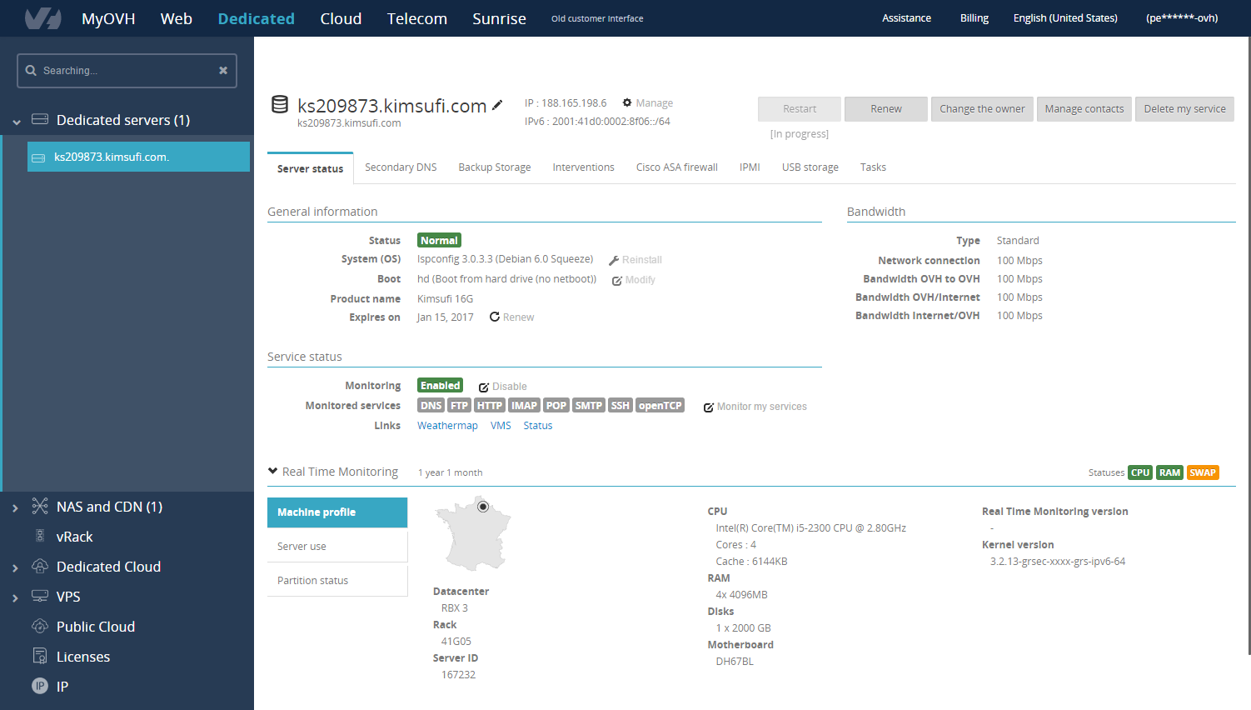This screenshot has height=710, width=1251.
Task: Open Assistance in top bar
Action: [907, 18]
